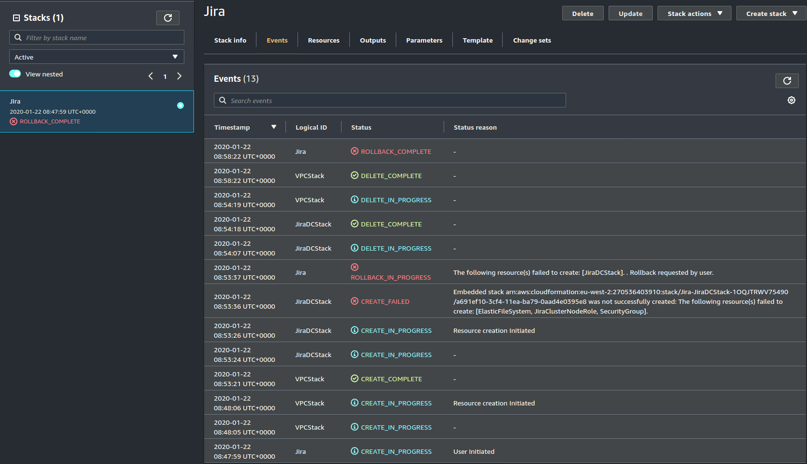Screen dimensions: 807x464
Task: Toggle the Timestamp column sort order
Action: click(274, 127)
